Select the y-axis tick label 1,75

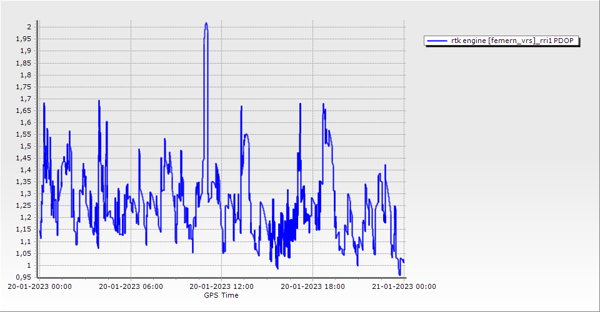[x=22, y=86]
